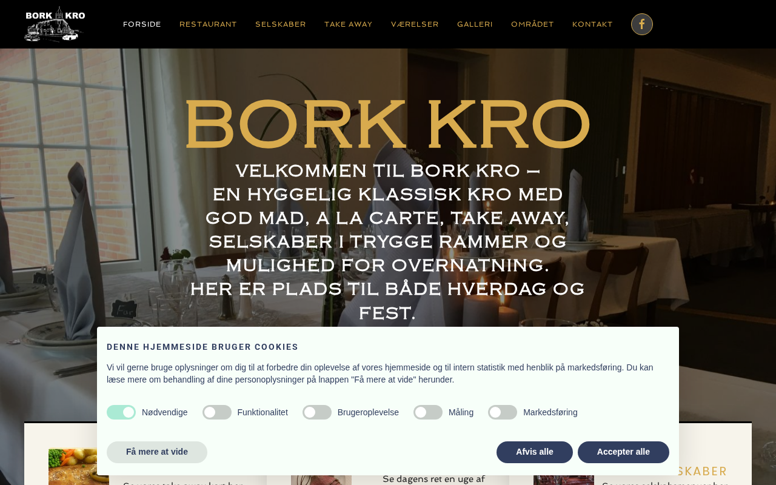The height and width of the screenshot is (485, 776).
Task: Reject cookies with Afvis alle
Action: point(535,452)
